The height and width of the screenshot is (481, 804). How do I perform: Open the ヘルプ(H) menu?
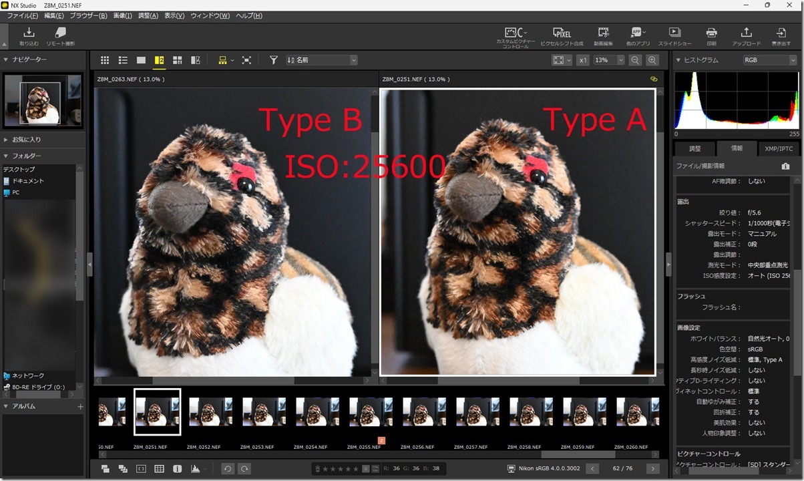pyautogui.click(x=249, y=15)
